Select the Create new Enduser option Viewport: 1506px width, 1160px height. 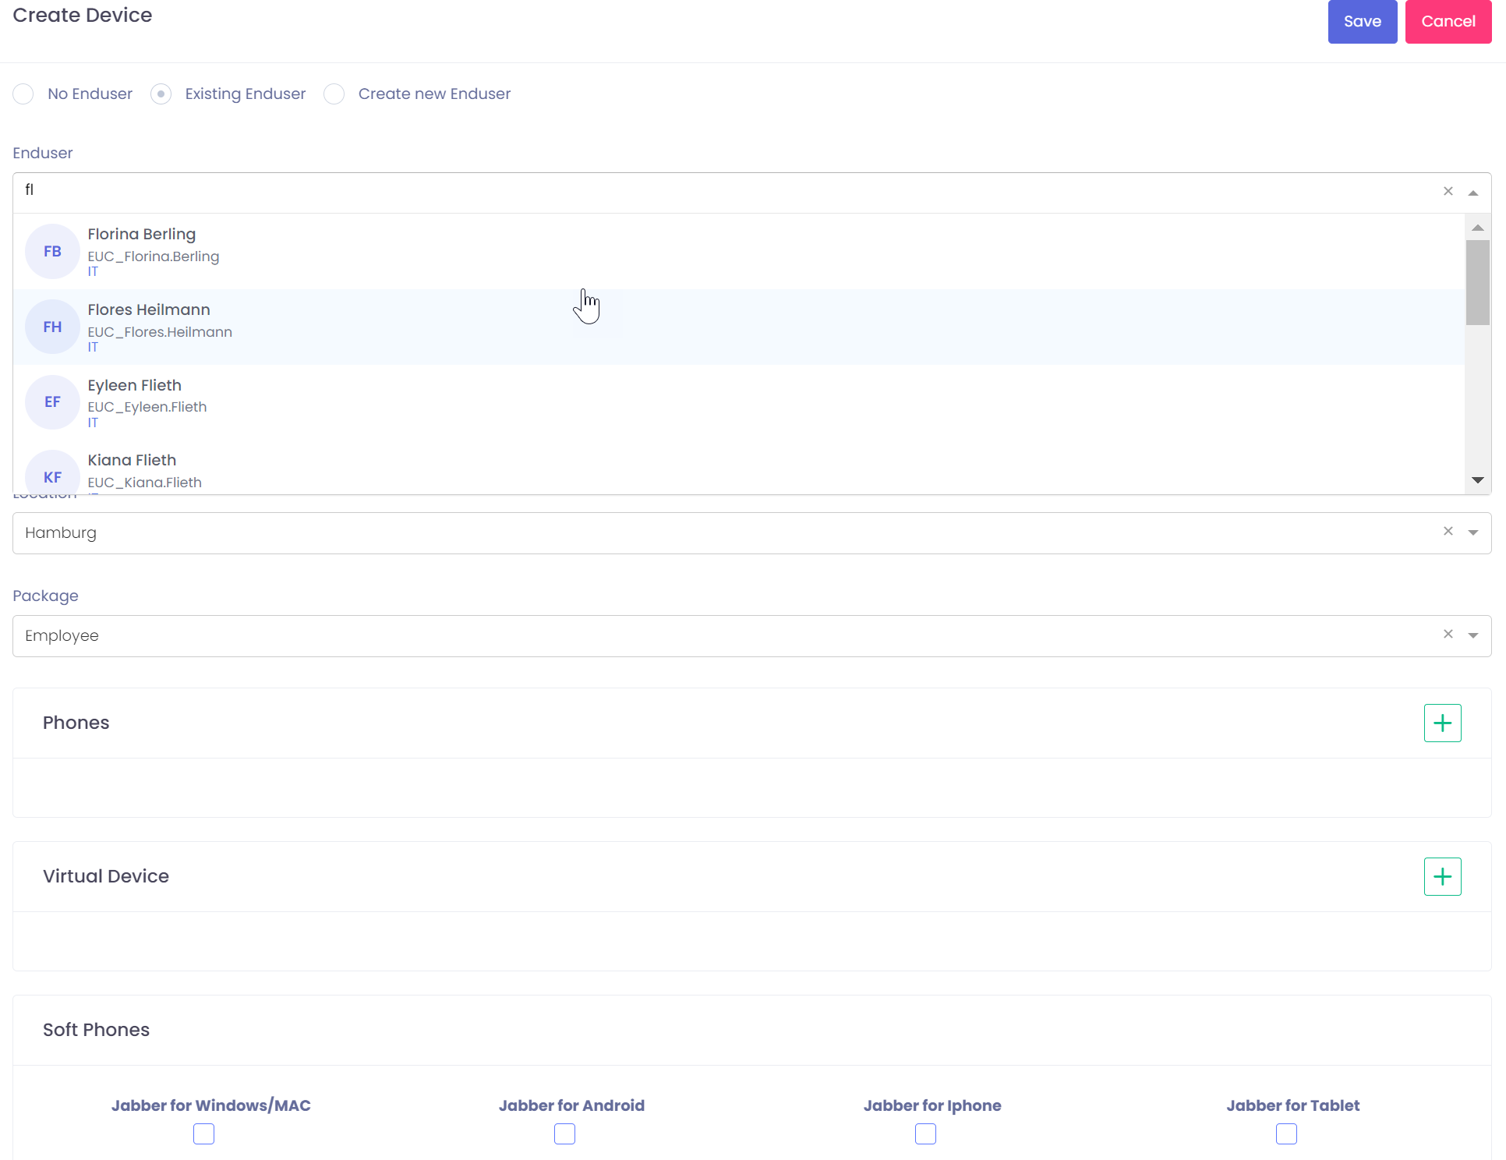(334, 94)
